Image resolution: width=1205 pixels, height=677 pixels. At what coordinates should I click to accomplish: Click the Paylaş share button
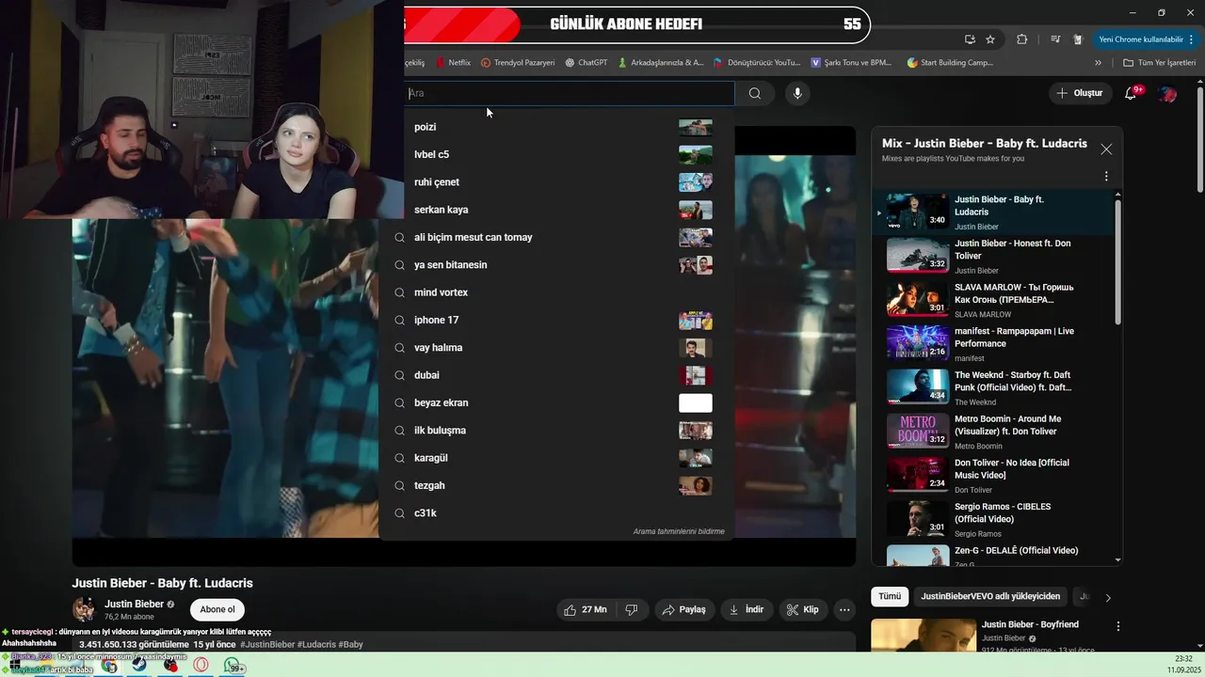(684, 609)
